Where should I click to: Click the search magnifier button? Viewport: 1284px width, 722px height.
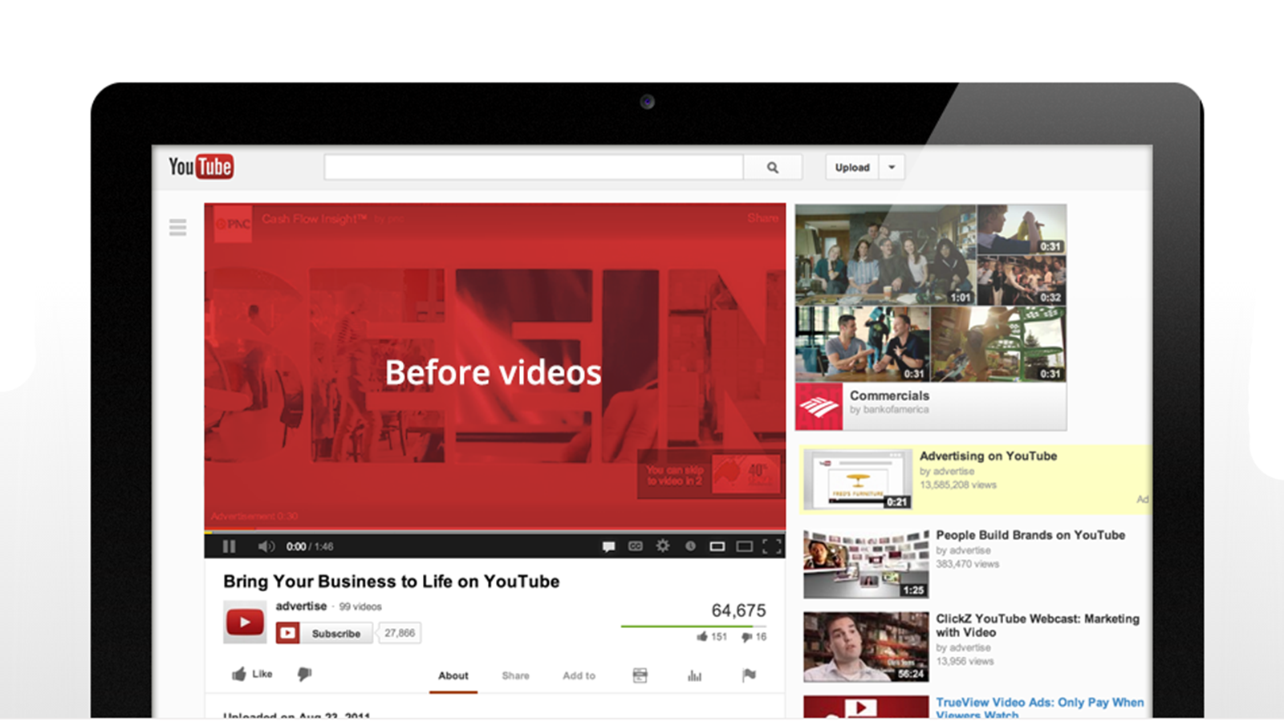773,168
